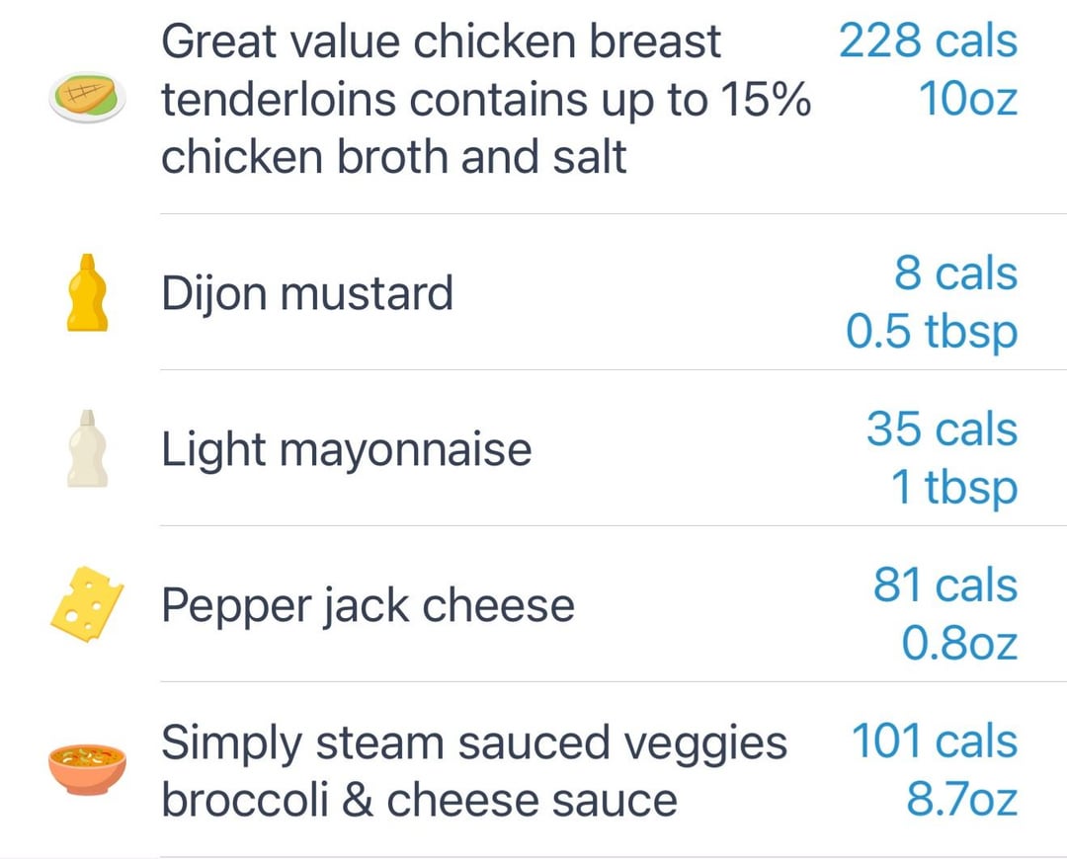Tap the 81 cals cheese value
The image size is (1067, 859).
(x=945, y=585)
